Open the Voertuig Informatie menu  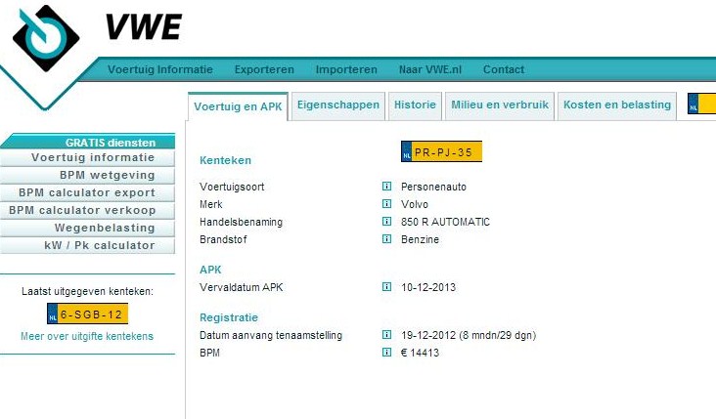tap(160, 70)
